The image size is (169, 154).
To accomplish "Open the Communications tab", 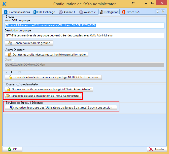I will click(x=17, y=12).
